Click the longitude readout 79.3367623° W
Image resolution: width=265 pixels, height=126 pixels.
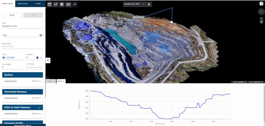256,82
